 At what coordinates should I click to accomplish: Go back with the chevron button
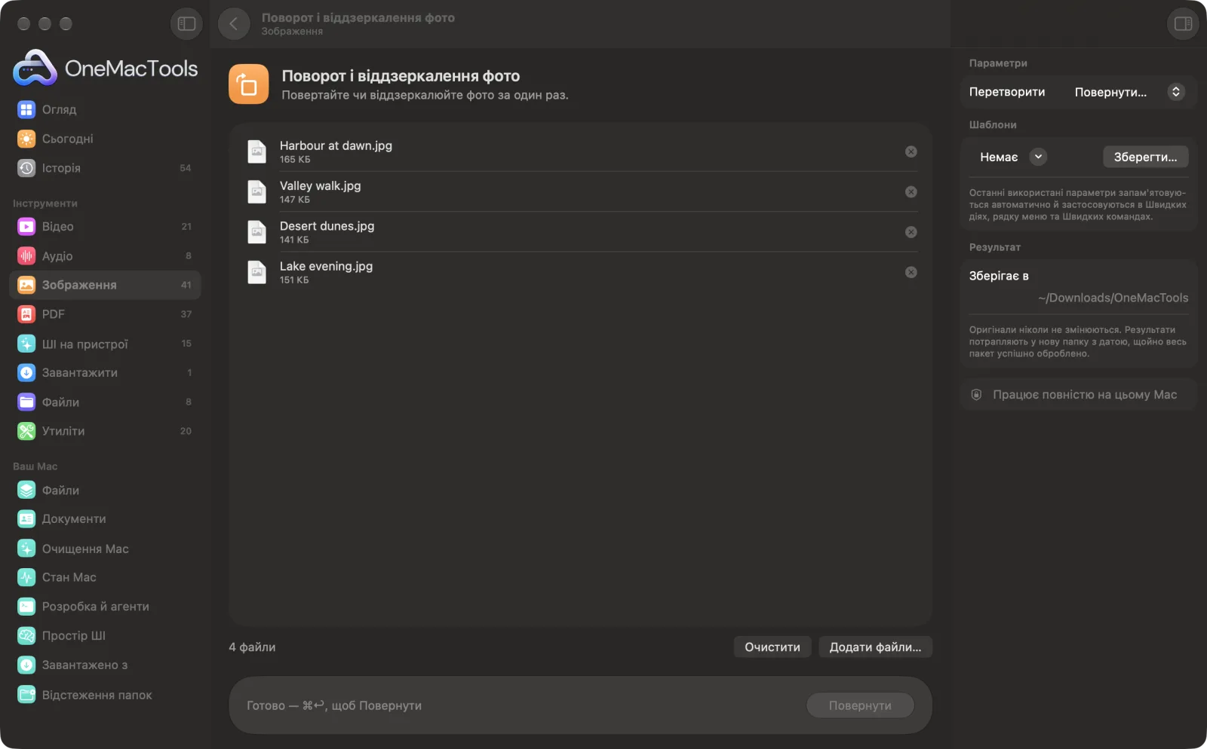[x=234, y=23]
